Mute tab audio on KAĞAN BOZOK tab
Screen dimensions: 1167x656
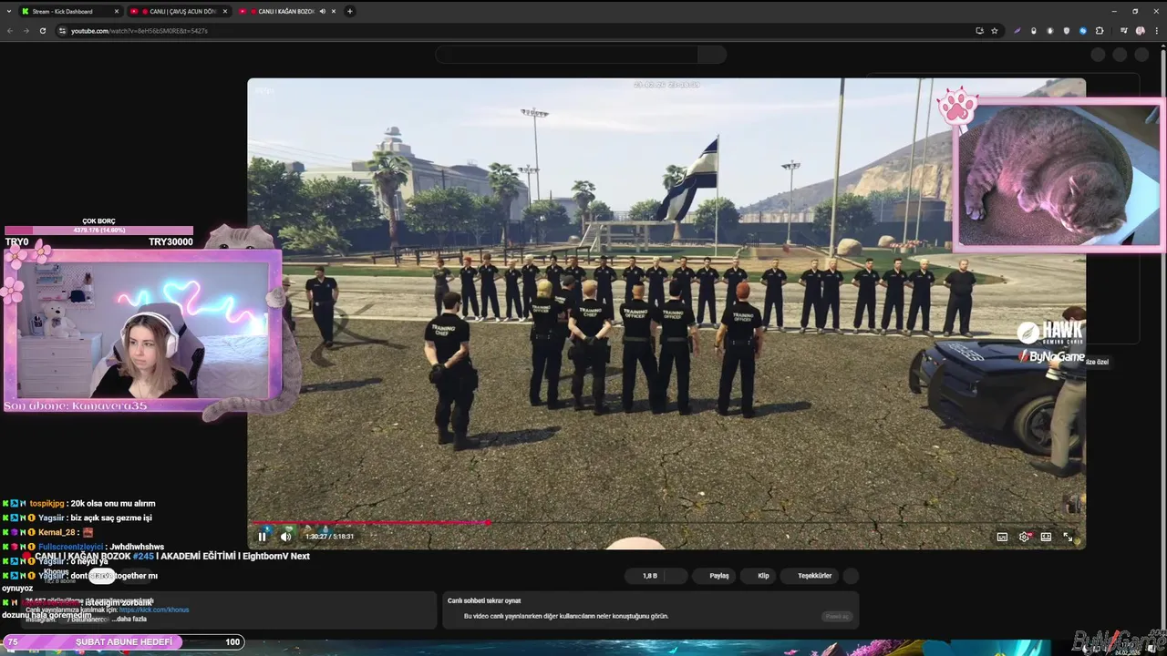coord(322,11)
